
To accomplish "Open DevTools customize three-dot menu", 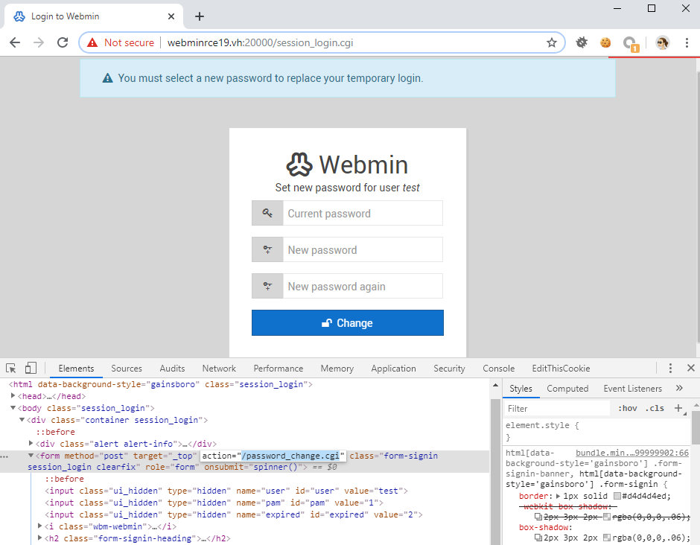I will tap(670, 368).
